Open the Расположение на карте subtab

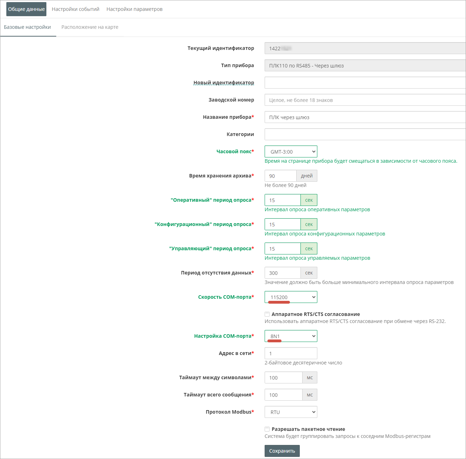tap(90, 27)
